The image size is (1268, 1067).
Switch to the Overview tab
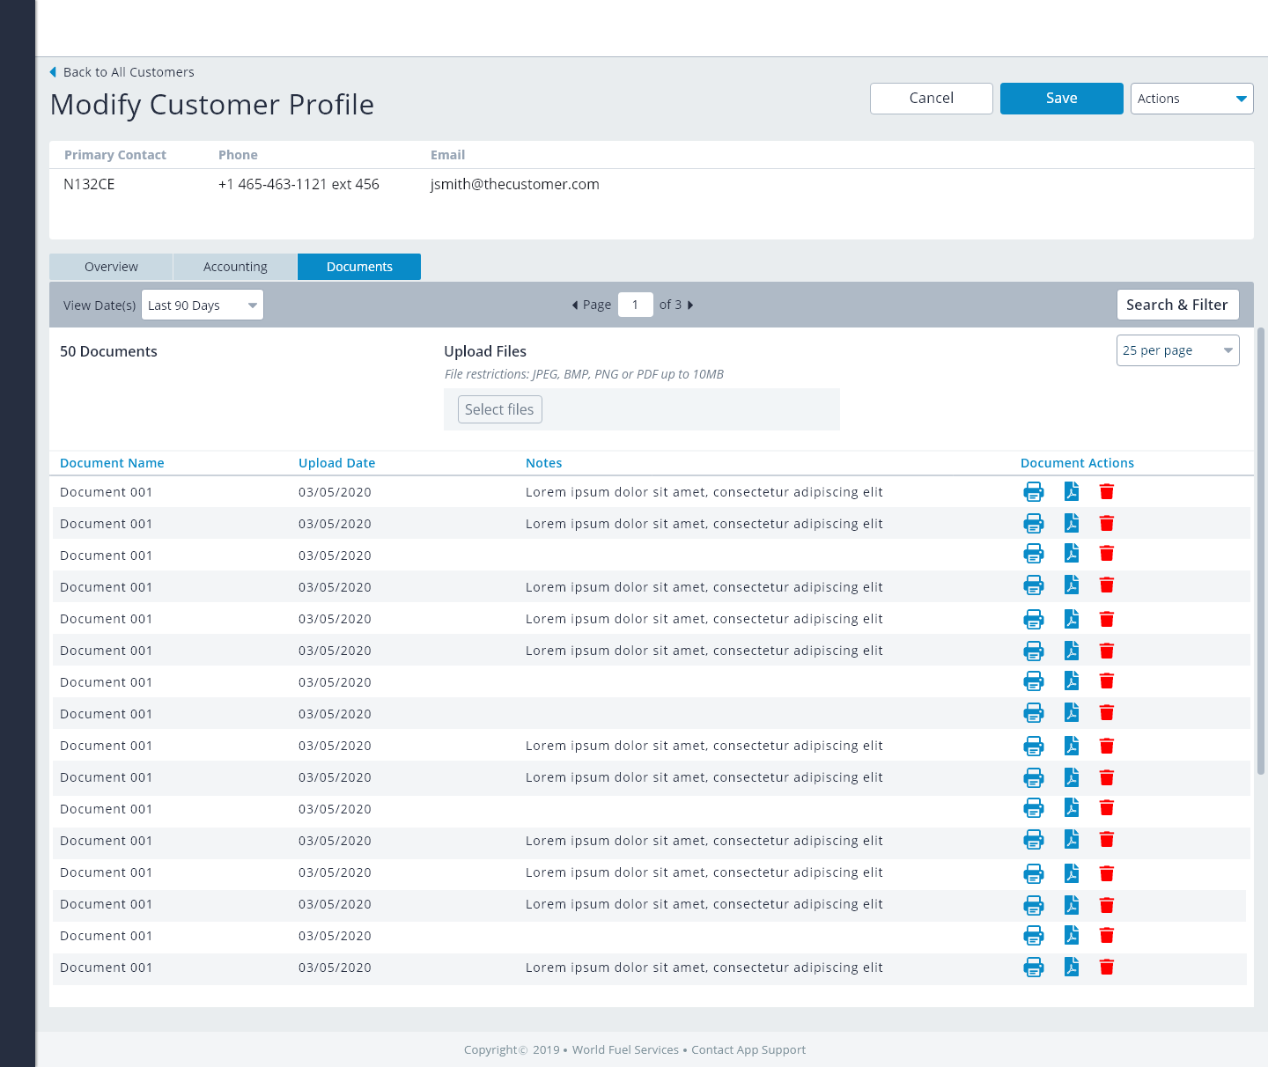pos(111,267)
